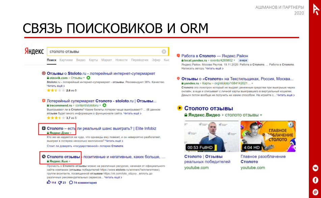Image resolution: width=321 pixels, height=198 pixels.
Task: Click the Yandex Zen favicon icon
Action: point(44,128)
